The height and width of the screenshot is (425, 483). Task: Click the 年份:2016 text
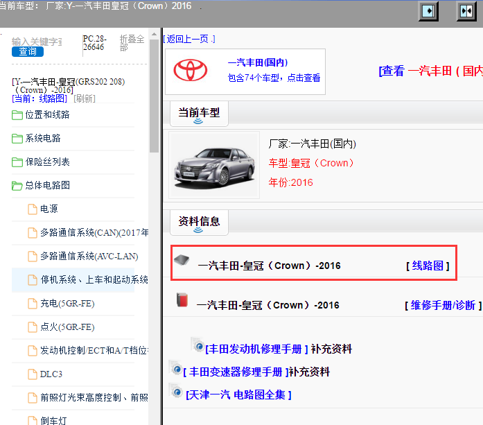click(290, 182)
